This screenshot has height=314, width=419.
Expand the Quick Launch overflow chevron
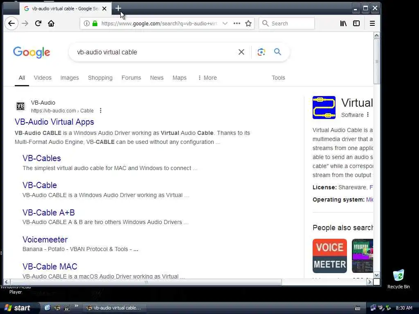point(76,306)
